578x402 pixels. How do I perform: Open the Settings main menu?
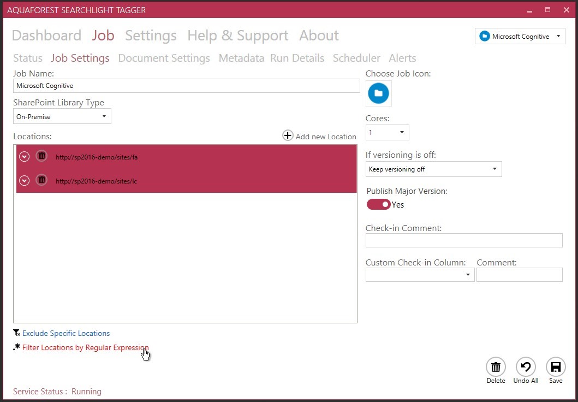click(x=151, y=36)
